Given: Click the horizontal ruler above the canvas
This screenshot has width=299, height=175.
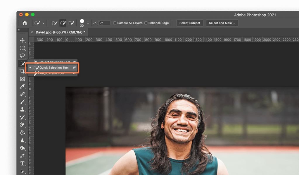Looking at the screenshot, I should click(x=167, y=40).
